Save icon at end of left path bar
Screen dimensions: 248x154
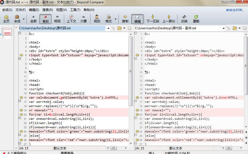tap(130, 28)
